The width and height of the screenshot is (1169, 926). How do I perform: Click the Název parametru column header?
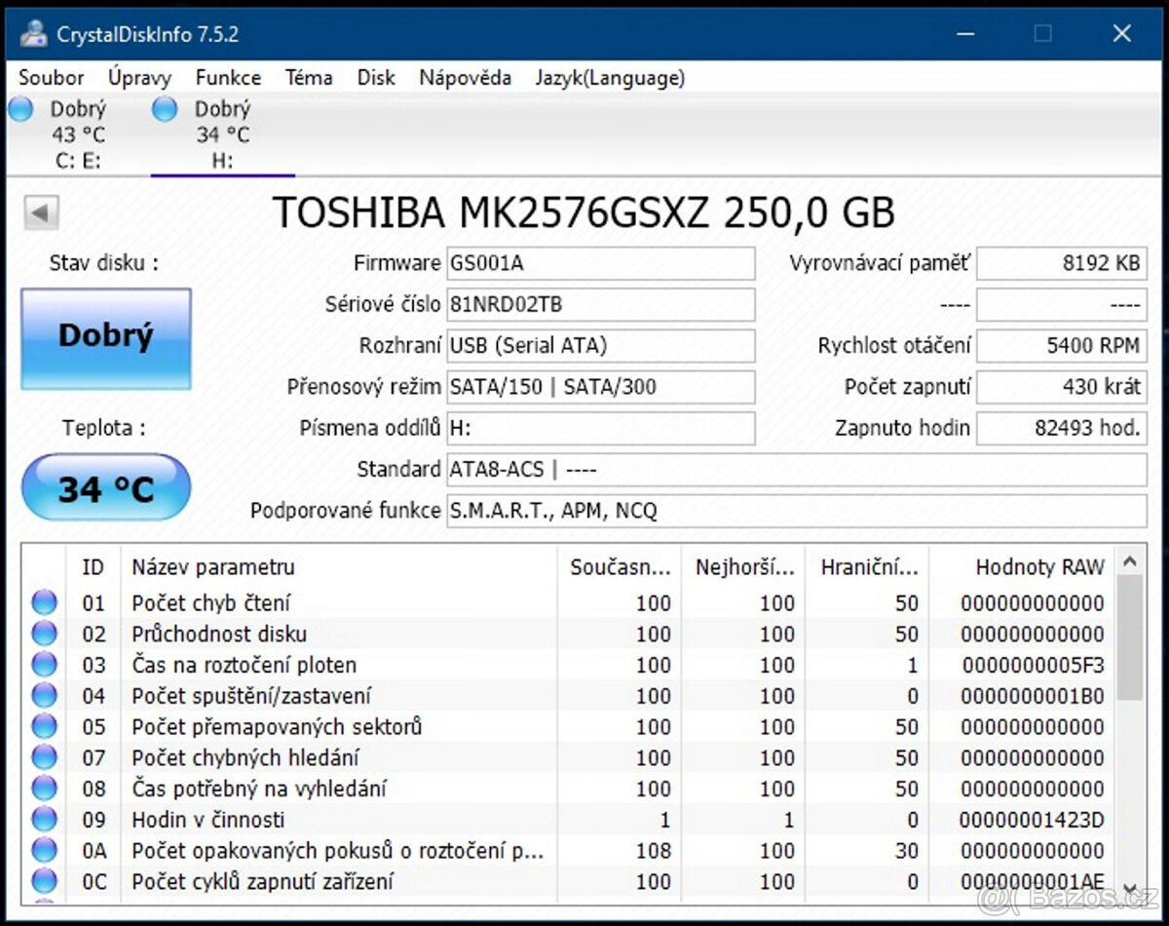click(x=338, y=566)
